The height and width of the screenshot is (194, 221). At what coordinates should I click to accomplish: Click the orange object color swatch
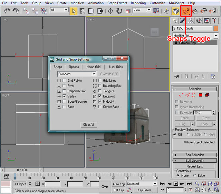coord(216,28)
